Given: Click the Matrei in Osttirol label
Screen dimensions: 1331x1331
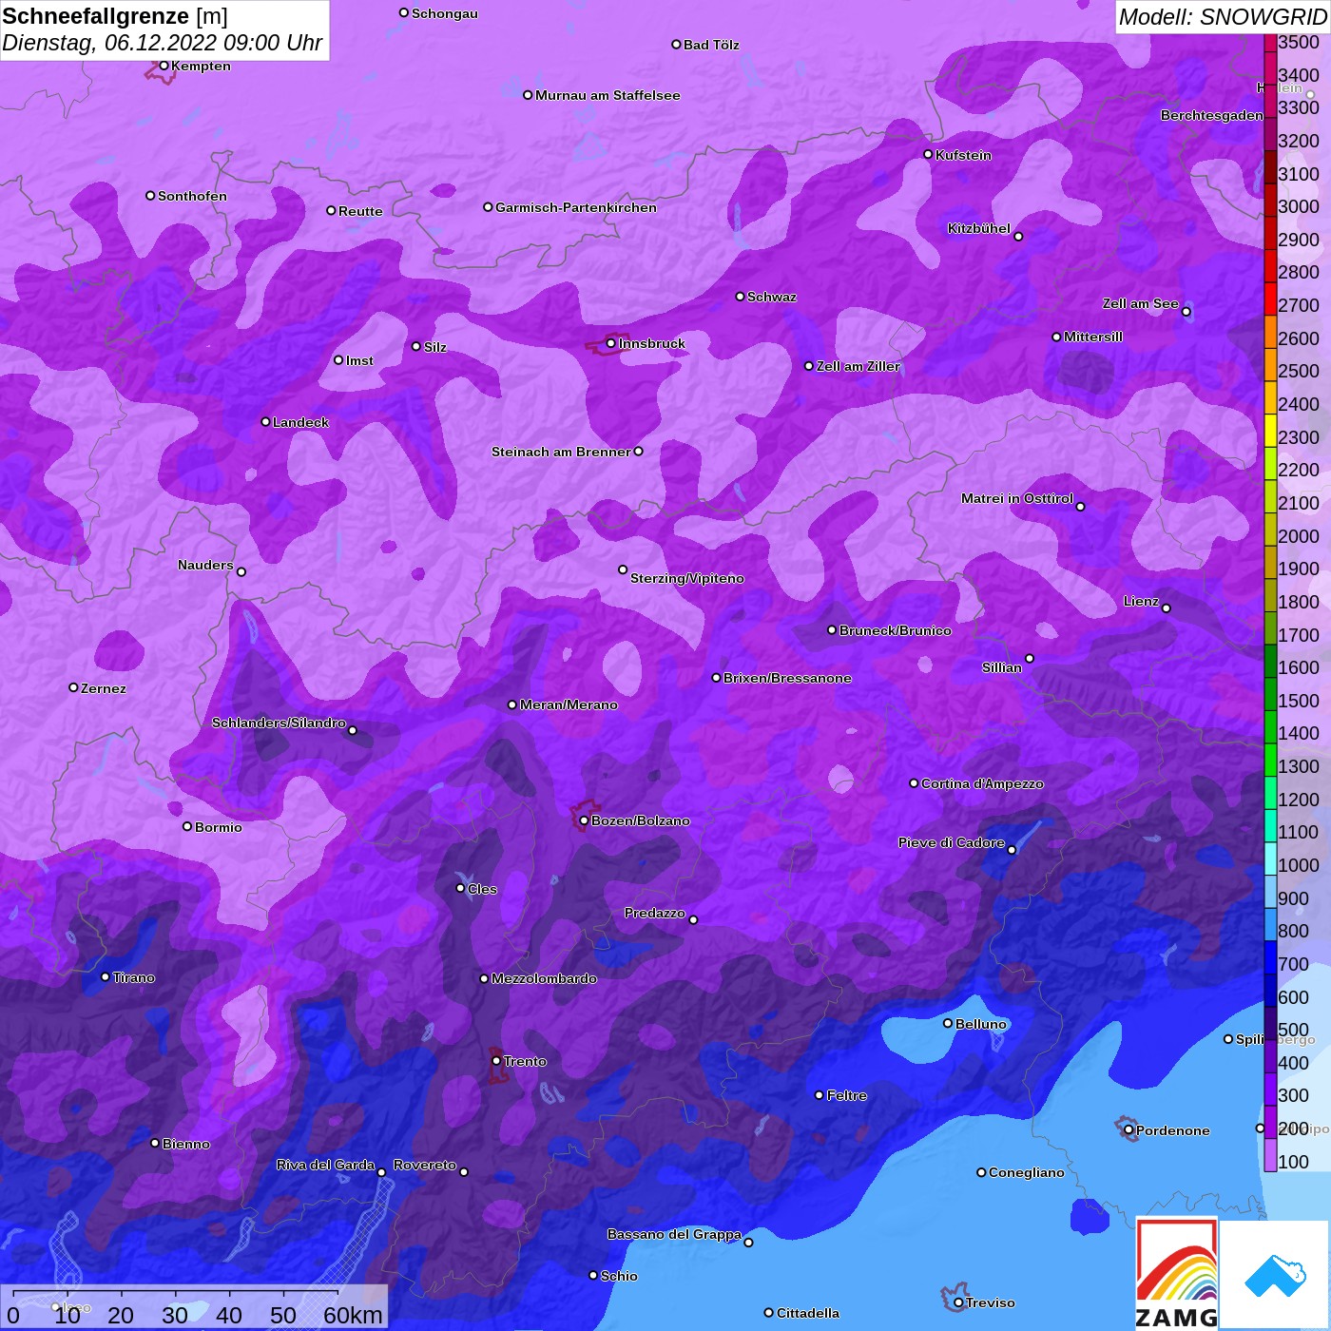Looking at the screenshot, I should click(1017, 498).
